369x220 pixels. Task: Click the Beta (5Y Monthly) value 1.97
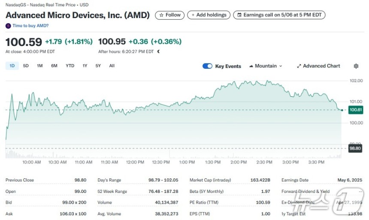[x=266, y=192]
